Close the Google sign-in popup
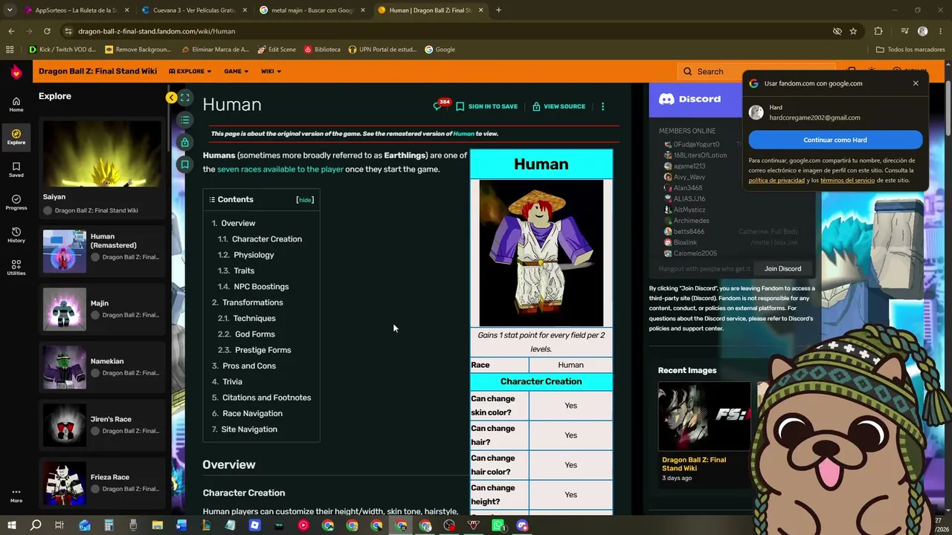Viewport: 952px width, 535px height. click(916, 83)
